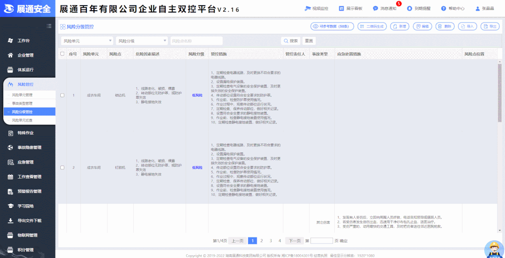Click the 导入 import button

point(467,27)
